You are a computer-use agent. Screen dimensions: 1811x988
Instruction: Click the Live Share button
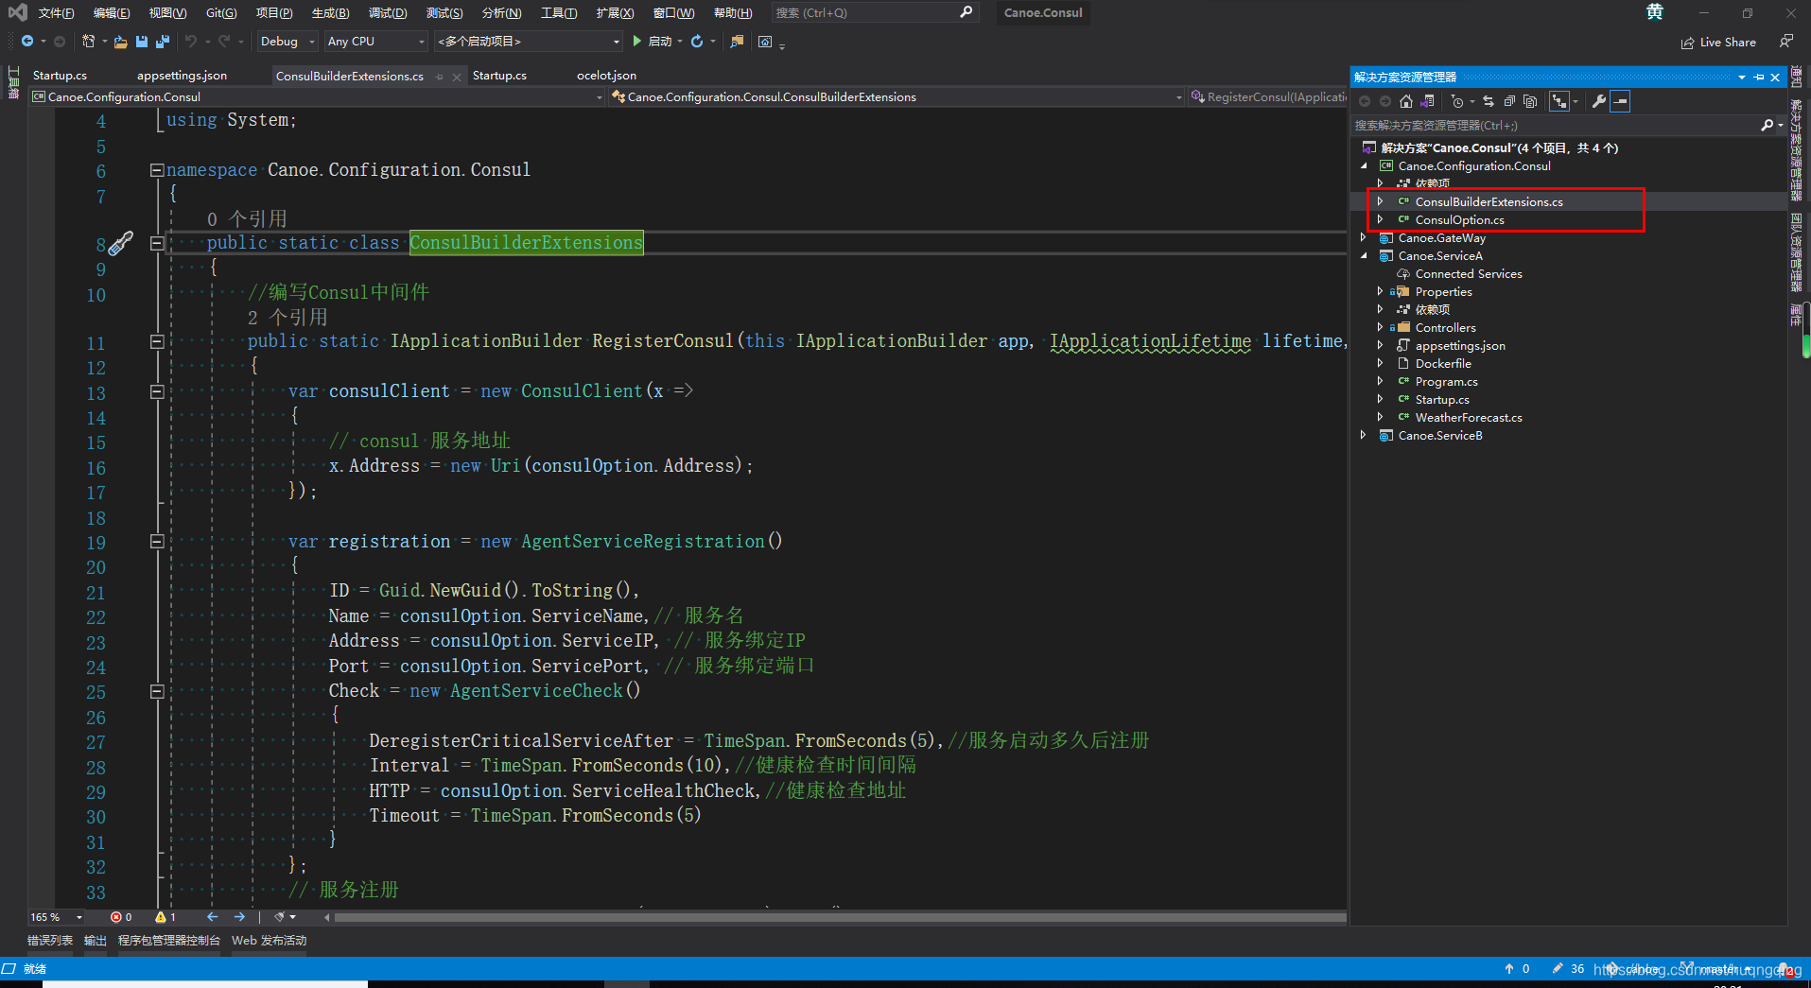tap(1718, 43)
